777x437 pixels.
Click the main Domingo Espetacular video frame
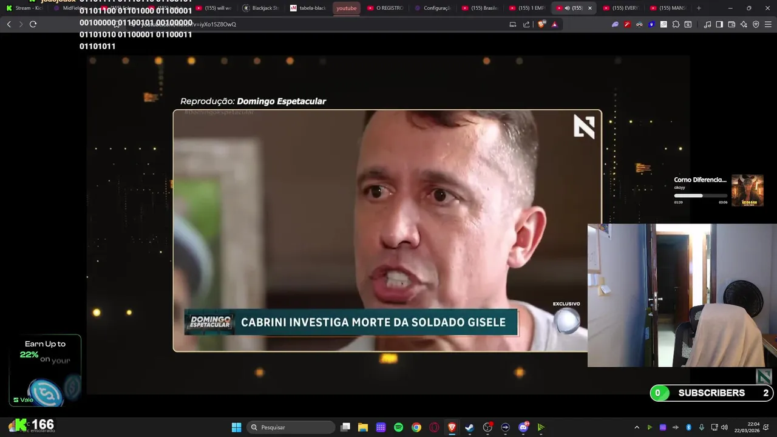pyautogui.click(x=387, y=231)
